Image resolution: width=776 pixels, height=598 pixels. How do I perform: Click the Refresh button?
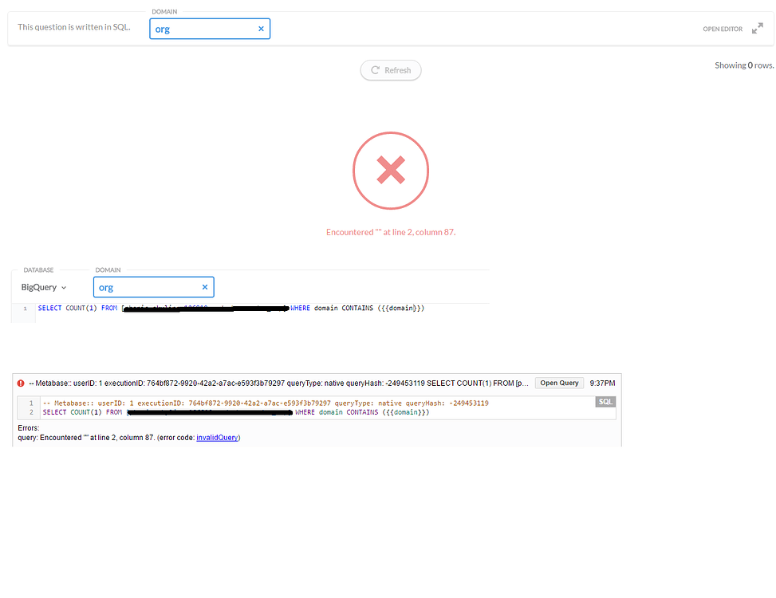(x=391, y=70)
